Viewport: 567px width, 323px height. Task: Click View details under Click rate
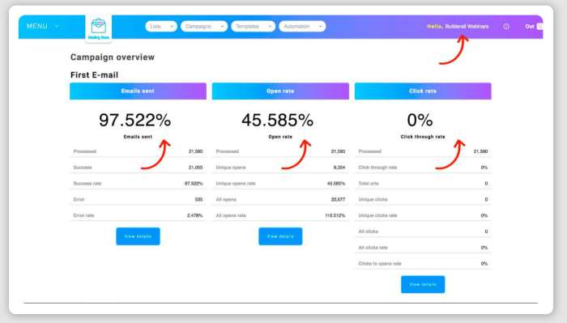point(423,284)
